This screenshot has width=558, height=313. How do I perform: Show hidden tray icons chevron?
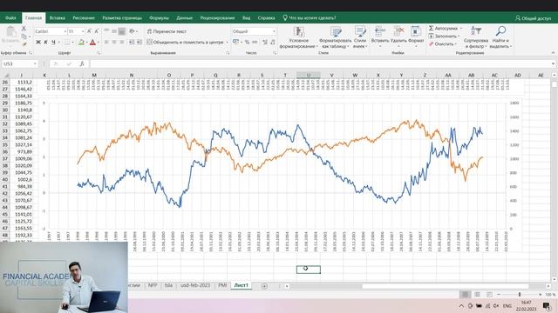[461, 305]
